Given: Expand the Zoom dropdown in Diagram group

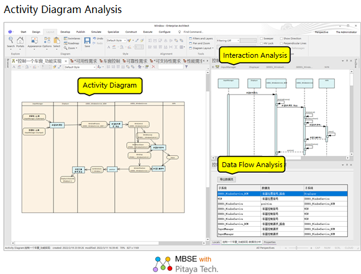Looking at the screenshot, I should [x=71, y=48].
